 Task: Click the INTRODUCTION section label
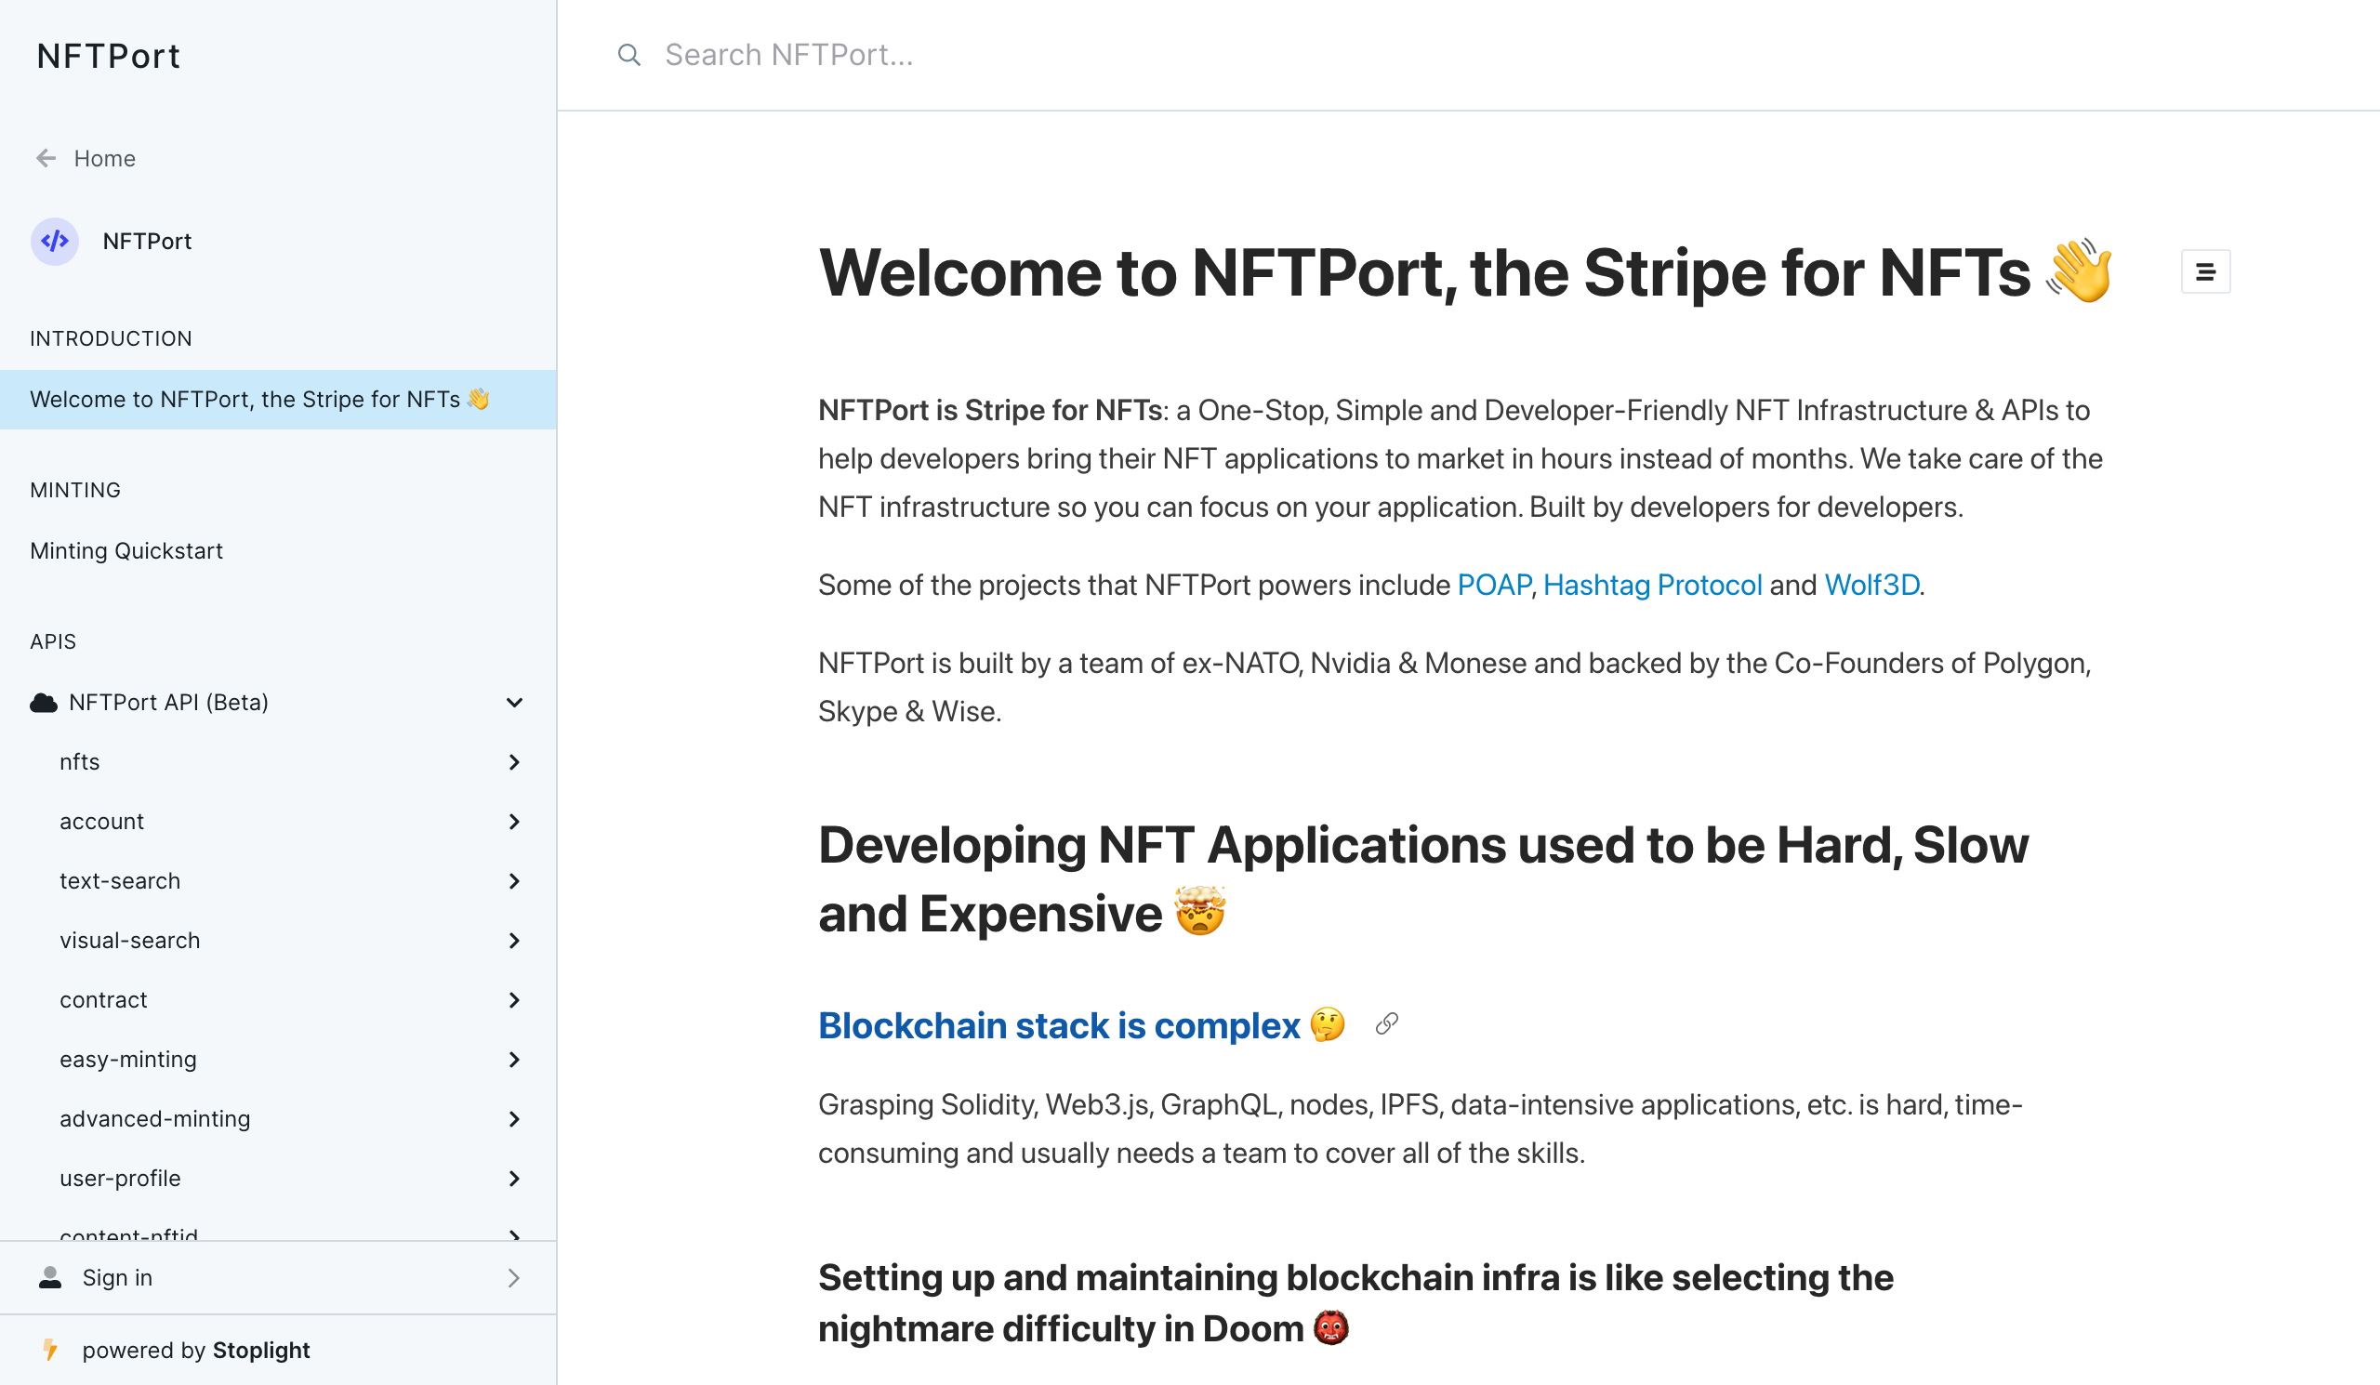[111, 339]
